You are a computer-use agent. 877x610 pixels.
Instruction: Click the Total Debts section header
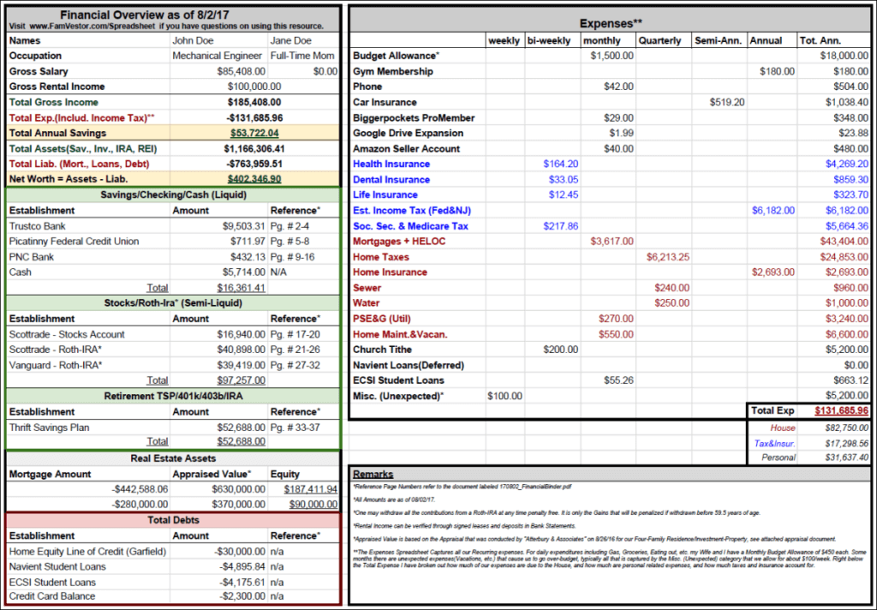[173, 520]
